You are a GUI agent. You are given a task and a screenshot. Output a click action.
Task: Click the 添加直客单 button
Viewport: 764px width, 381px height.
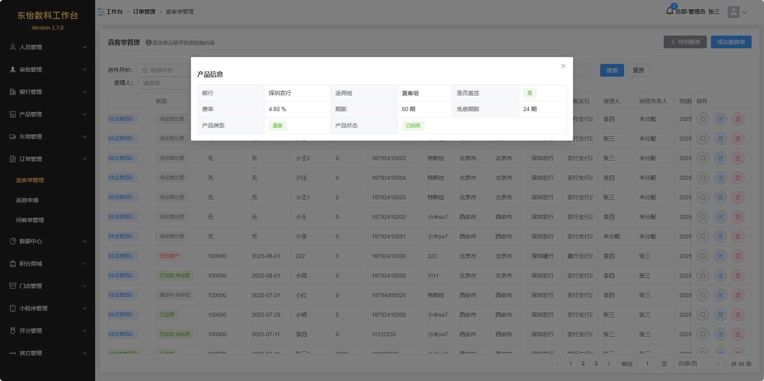pyautogui.click(x=731, y=42)
